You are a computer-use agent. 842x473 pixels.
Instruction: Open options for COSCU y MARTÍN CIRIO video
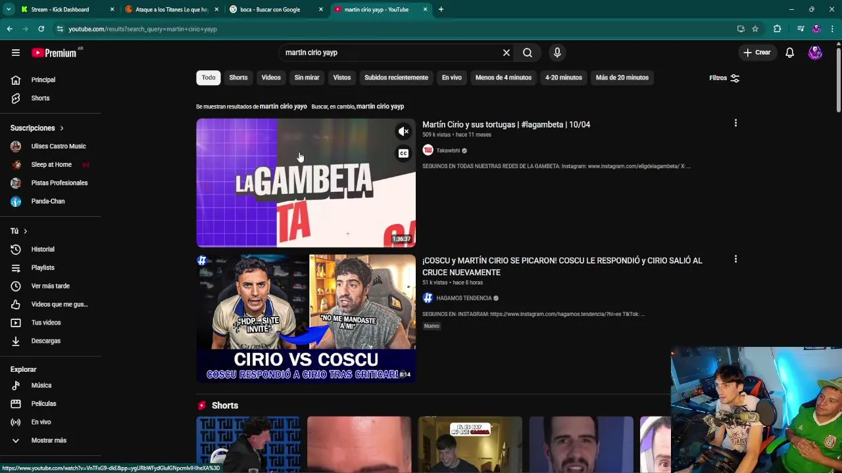pos(735,259)
